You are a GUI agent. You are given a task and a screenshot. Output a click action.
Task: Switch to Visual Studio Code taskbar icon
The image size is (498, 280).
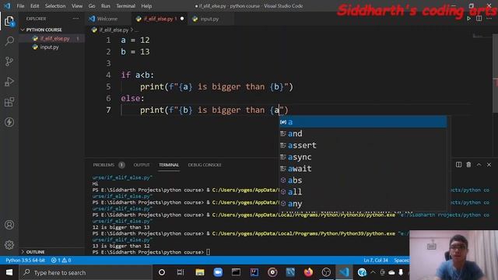pos(344,272)
